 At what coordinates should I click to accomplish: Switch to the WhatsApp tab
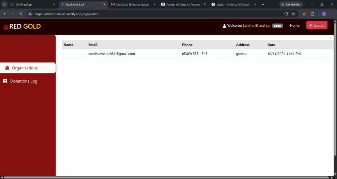(33, 4)
